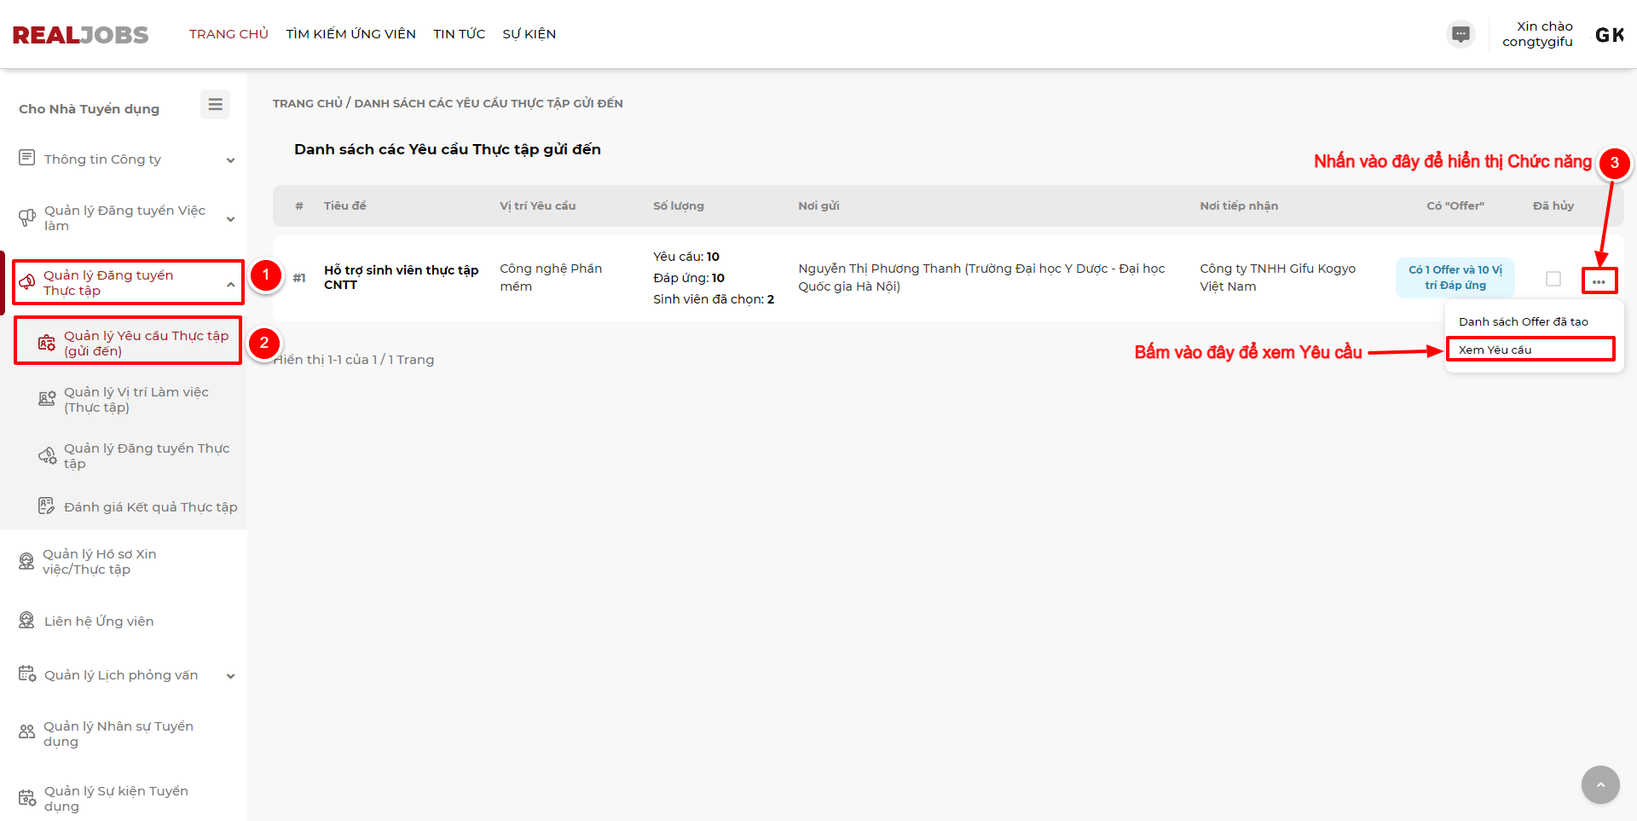Select Danh sách Offer đã tạo option

coord(1523,321)
